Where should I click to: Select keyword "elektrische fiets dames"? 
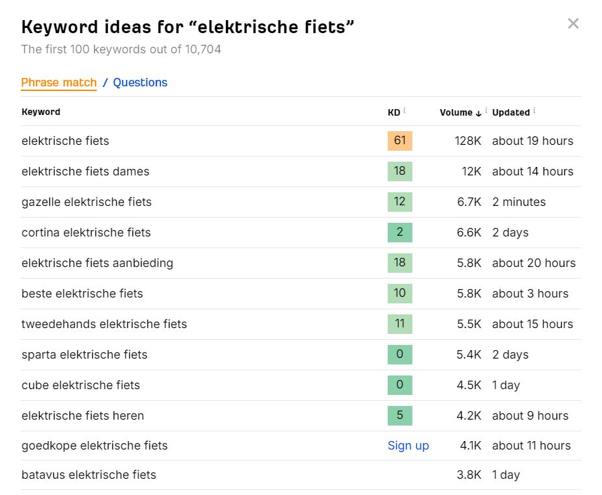(85, 171)
